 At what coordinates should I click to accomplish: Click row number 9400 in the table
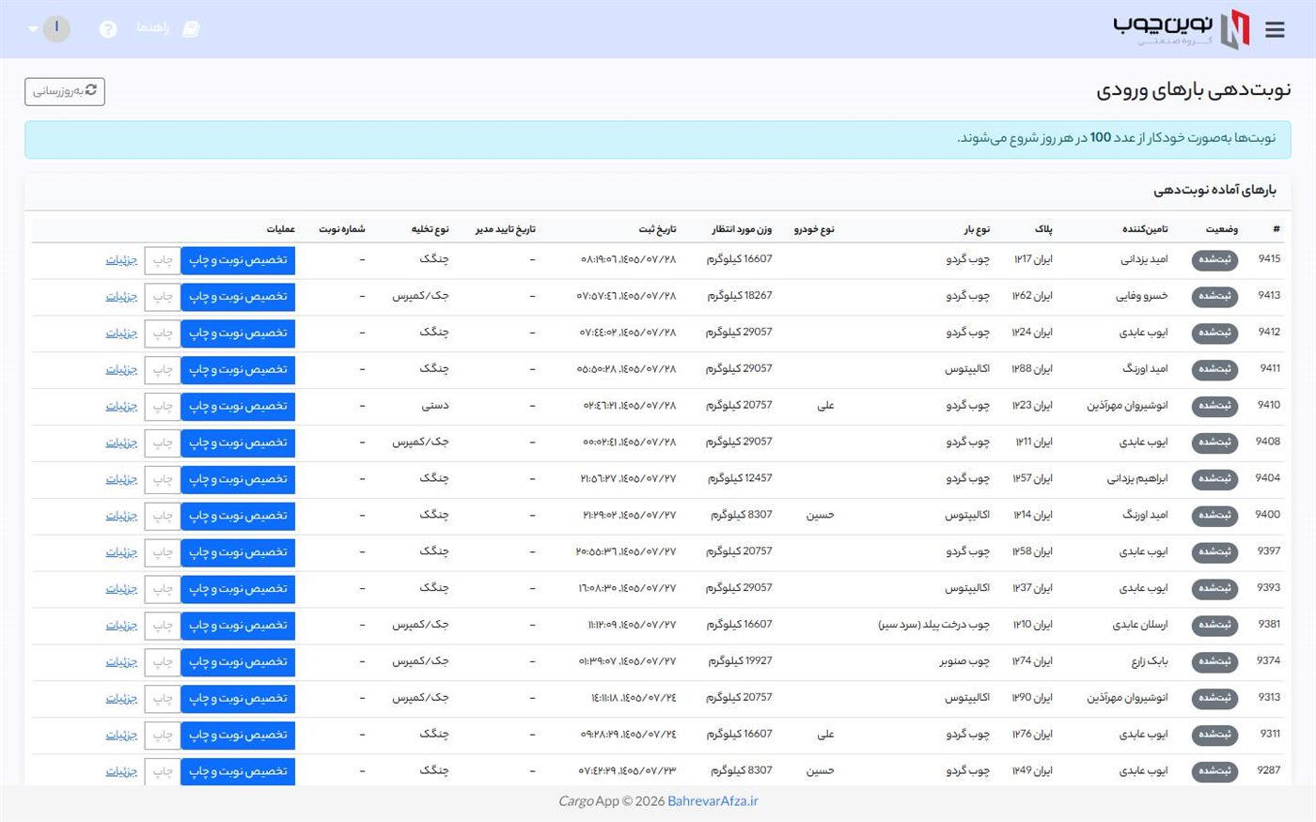pos(1268,515)
